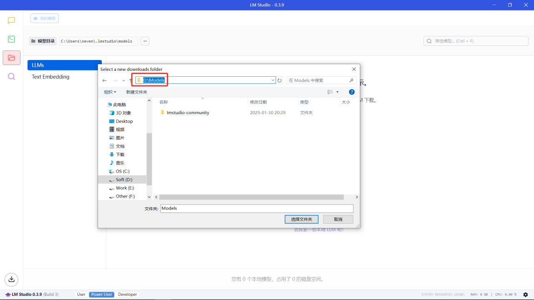This screenshot has height=300, width=534.
Task: Open the Developer terminal view in sidebar
Action: 11,39
